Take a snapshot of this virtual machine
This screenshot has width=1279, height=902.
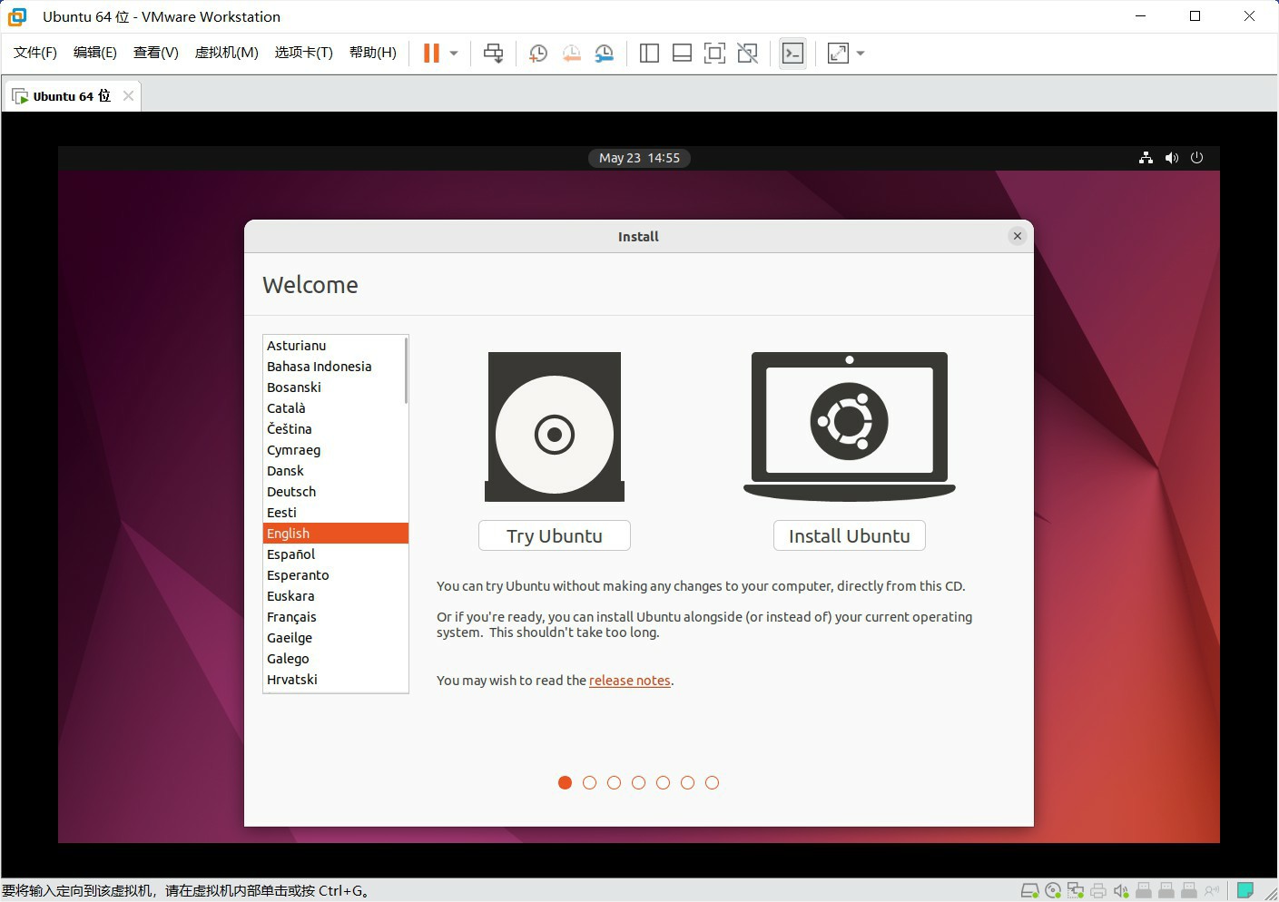537,54
